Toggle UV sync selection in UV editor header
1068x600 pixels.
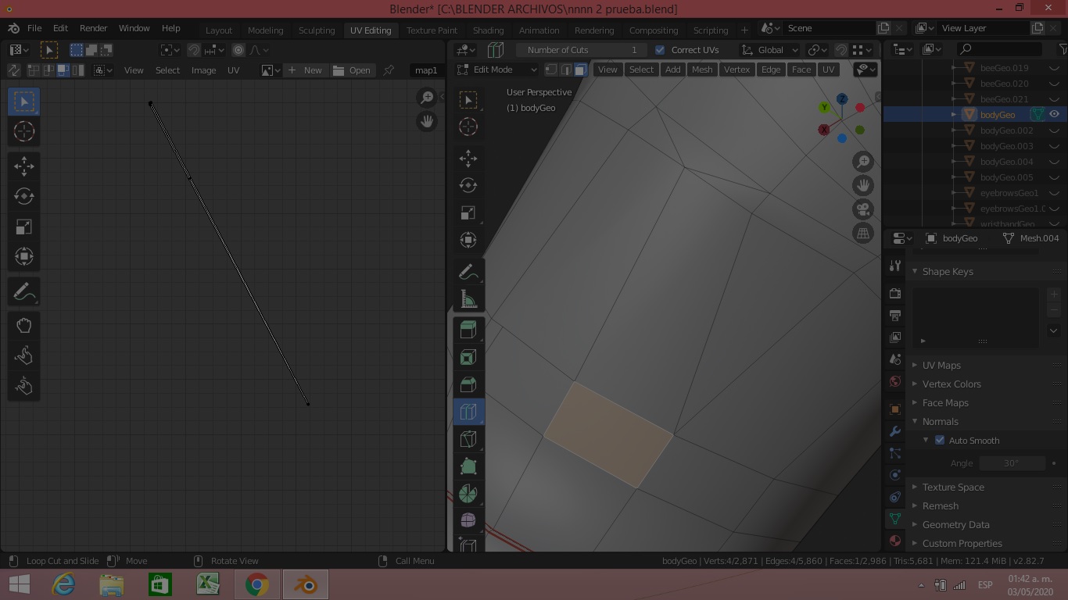point(13,70)
